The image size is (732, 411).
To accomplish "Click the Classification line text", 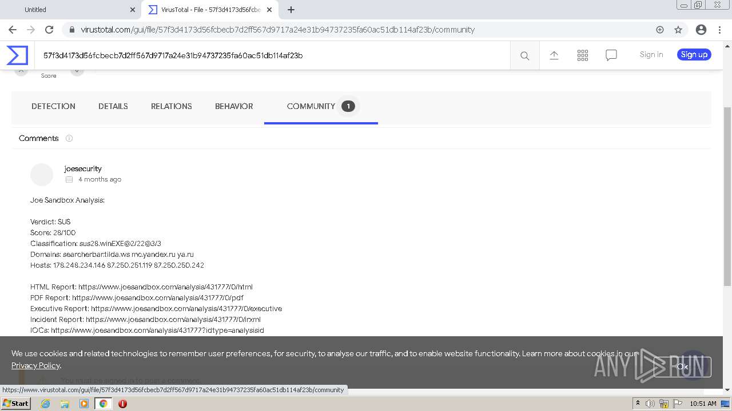I will (96, 244).
